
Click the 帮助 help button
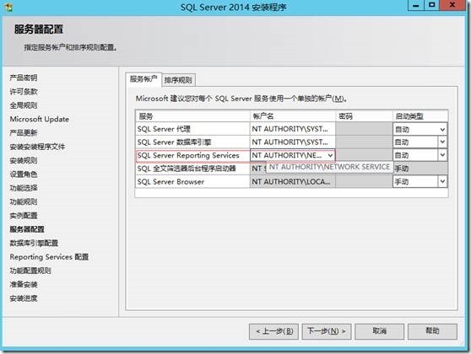(x=432, y=331)
